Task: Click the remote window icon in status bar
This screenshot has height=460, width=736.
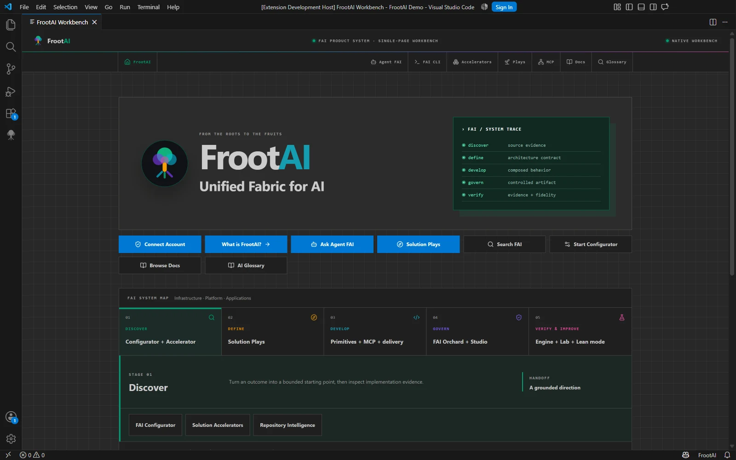Action: (8, 455)
